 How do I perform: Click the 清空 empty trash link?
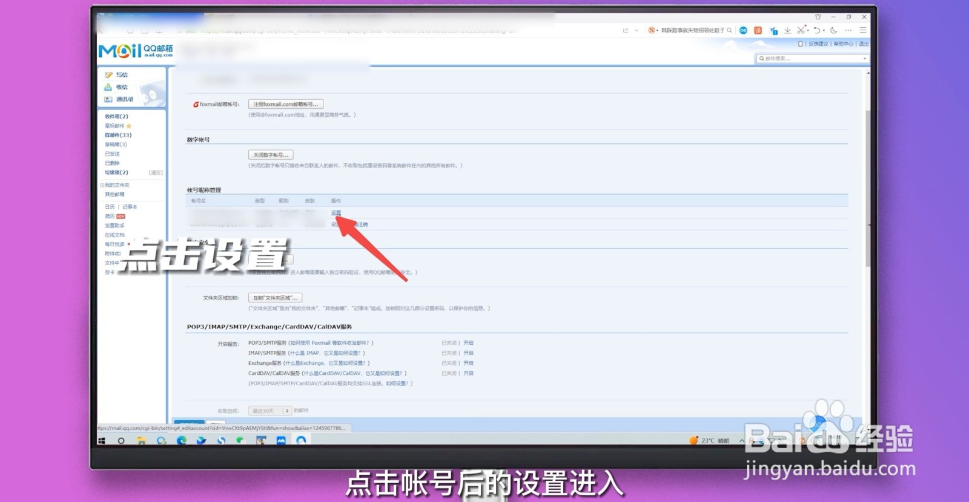point(156,172)
